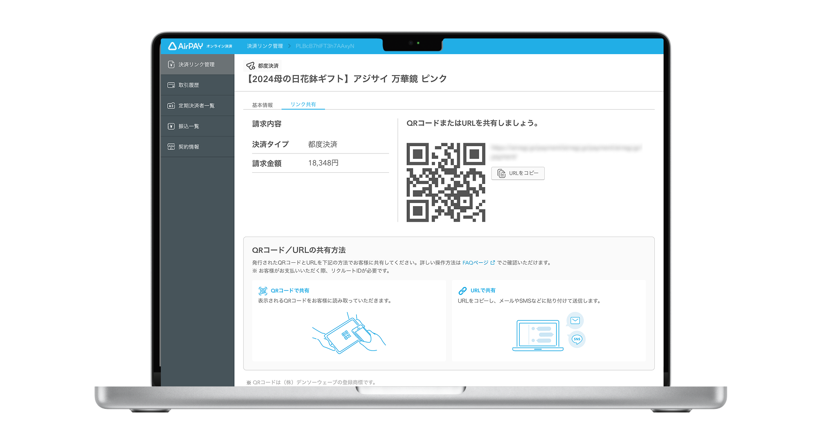823x448 pixels.
Task: Open 取引履歴 via its card icon
Action: coord(171,85)
